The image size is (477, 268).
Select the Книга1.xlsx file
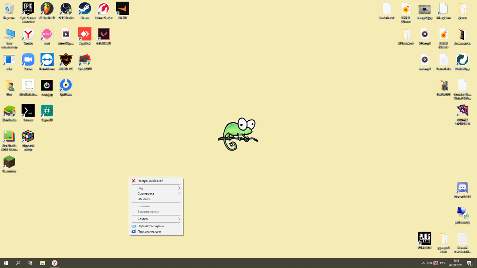(x=443, y=62)
